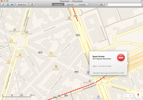Select the VRT Mess restaurant marker
Image resolution: width=143 pixels, height=100 pixels.
(x=69, y=17)
